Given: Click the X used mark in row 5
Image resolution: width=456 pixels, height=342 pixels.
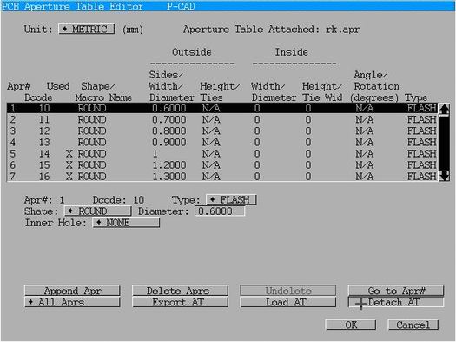Looking at the screenshot, I should [69, 154].
